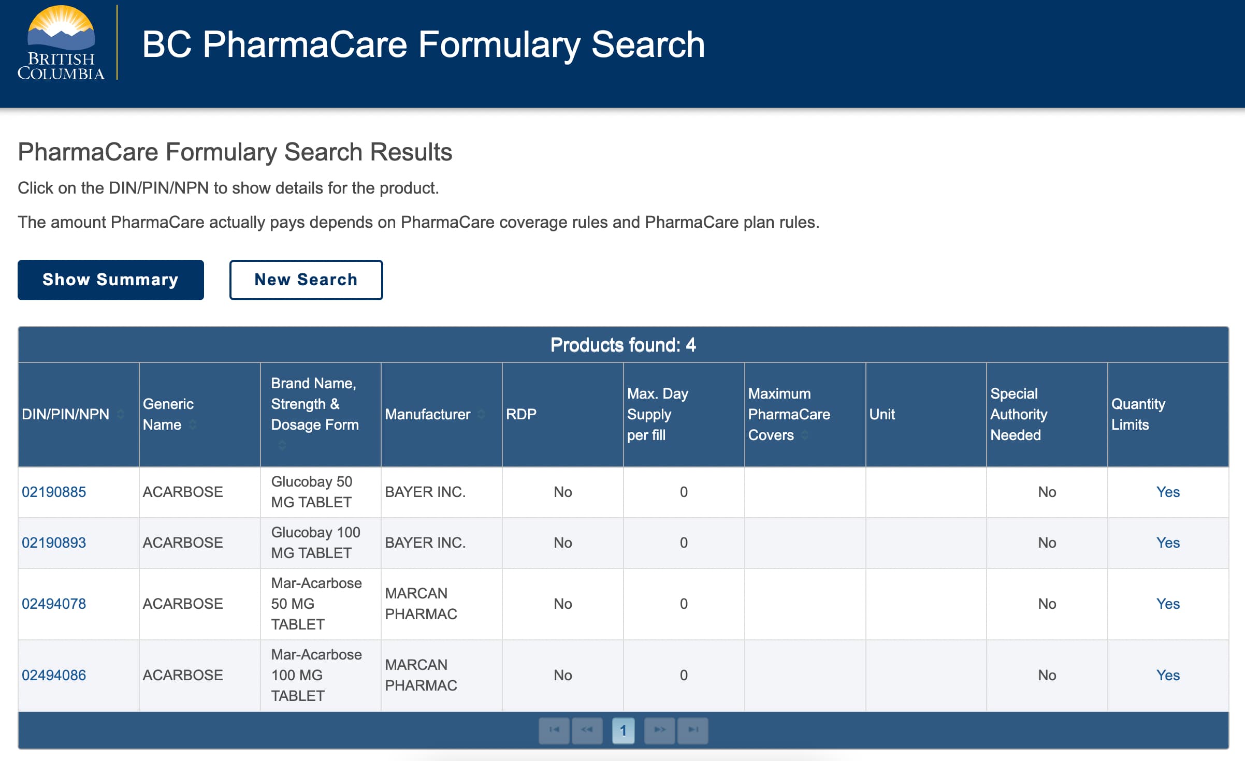This screenshot has height=761, width=1245.
Task: Click the Max. Day Supply per fill header
Action: point(684,414)
